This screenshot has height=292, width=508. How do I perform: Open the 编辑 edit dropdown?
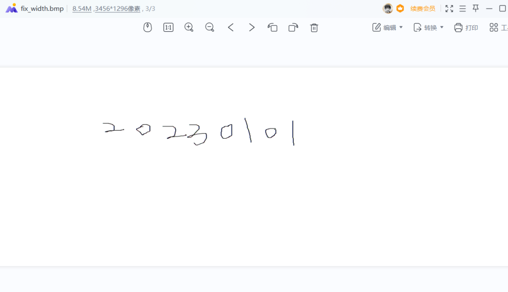(387, 28)
